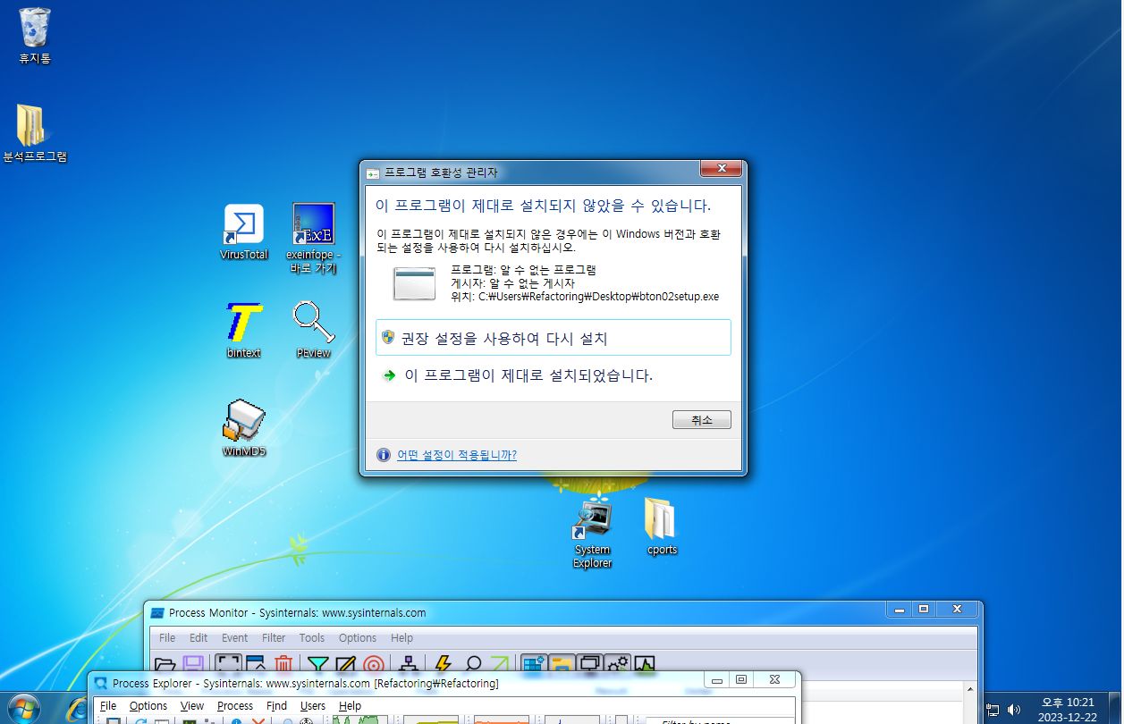This screenshot has width=1124, height=724.
Task: Open Users menu in Process Explorer
Action: click(x=313, y=705)
